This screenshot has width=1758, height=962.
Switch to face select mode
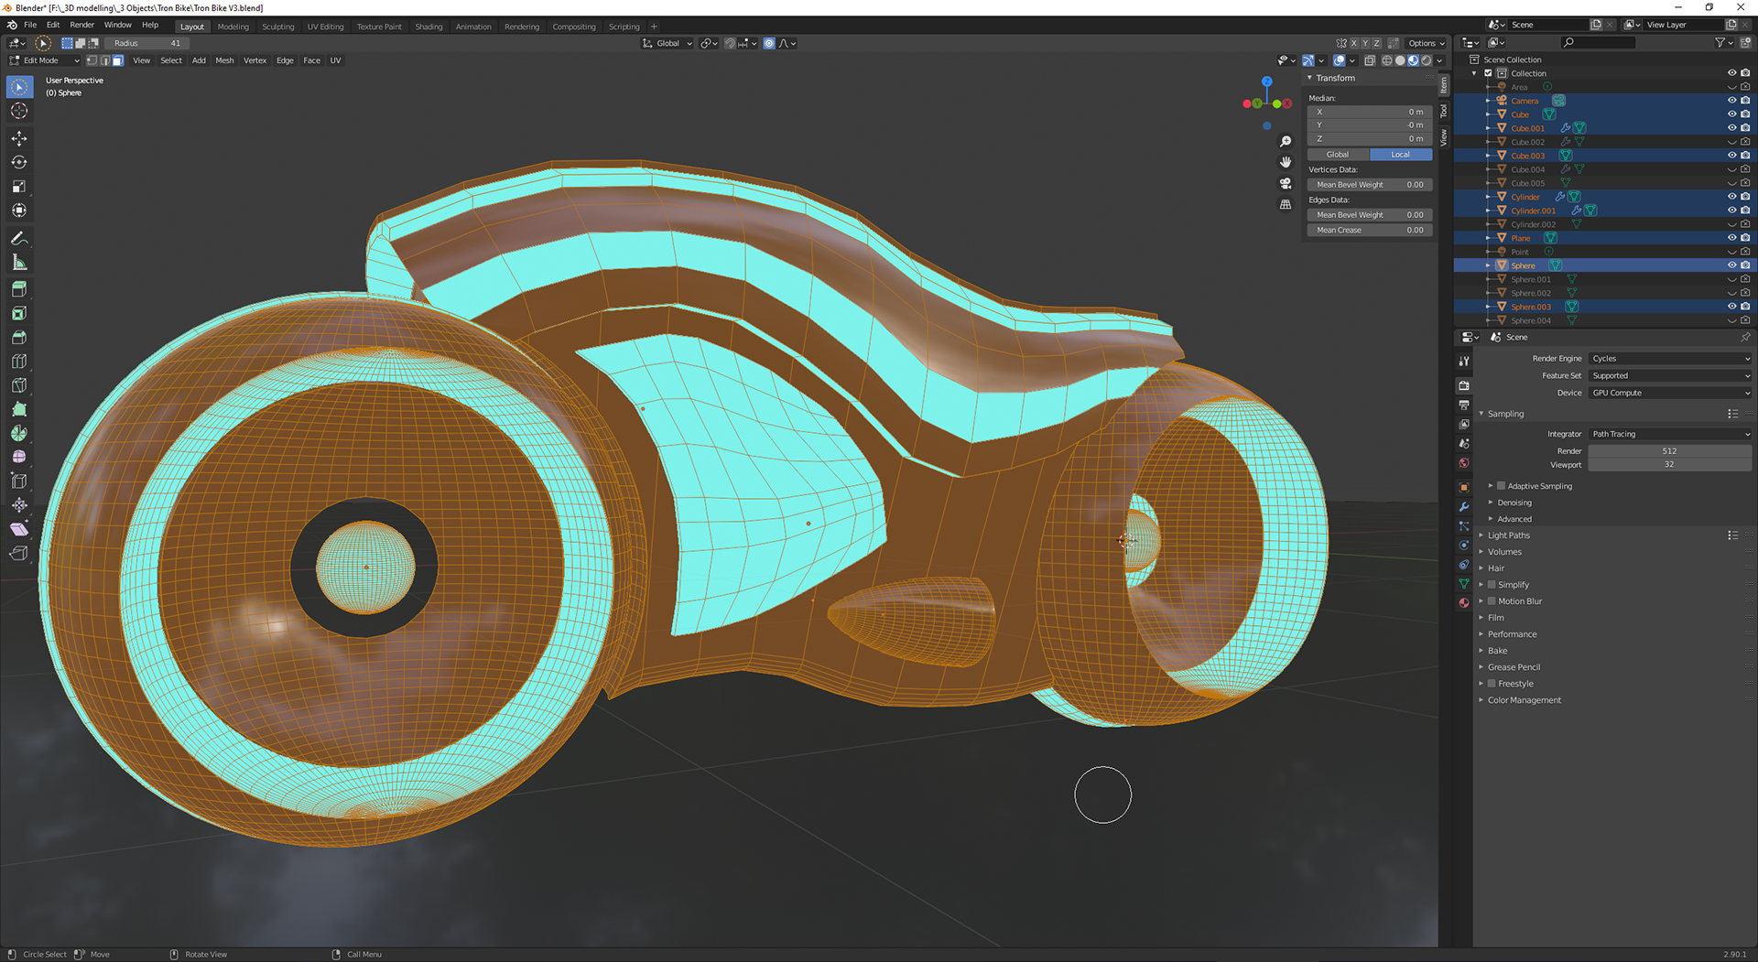point(118,60)
